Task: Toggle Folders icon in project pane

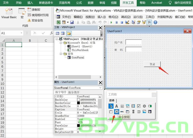Action: [x=69, y=33]
